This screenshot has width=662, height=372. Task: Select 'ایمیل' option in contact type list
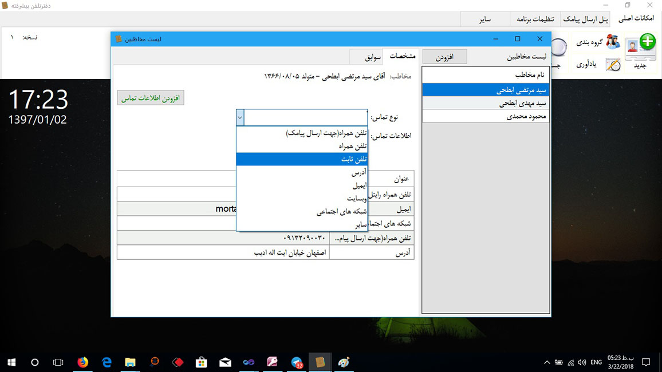302,185
